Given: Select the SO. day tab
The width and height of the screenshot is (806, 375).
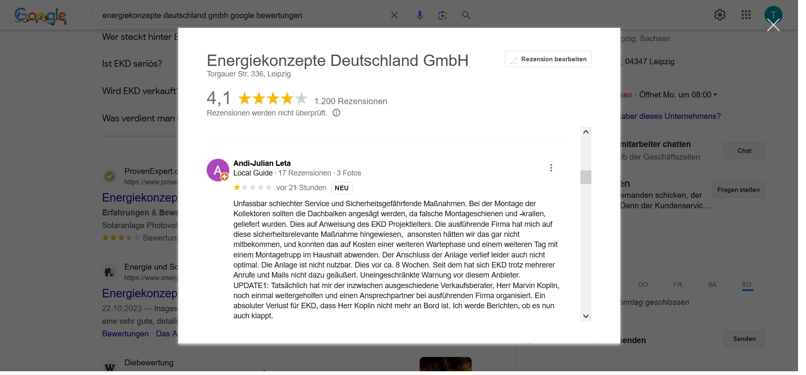Looking at the screenshot, I should 747,285.
